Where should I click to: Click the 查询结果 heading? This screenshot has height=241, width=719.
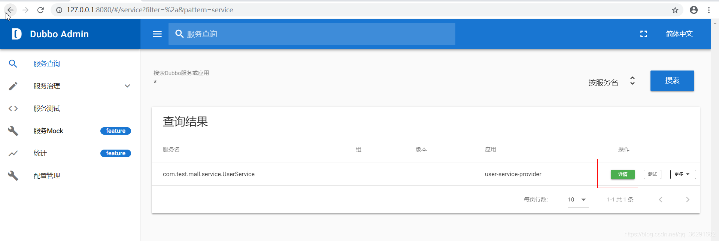coord(185,122)
